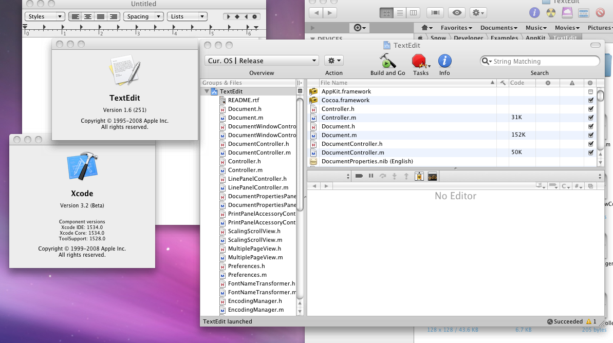Collapse the DEVICES section in Finder sidebar
The image size is (613, 343).
click(x=312, y=39)
